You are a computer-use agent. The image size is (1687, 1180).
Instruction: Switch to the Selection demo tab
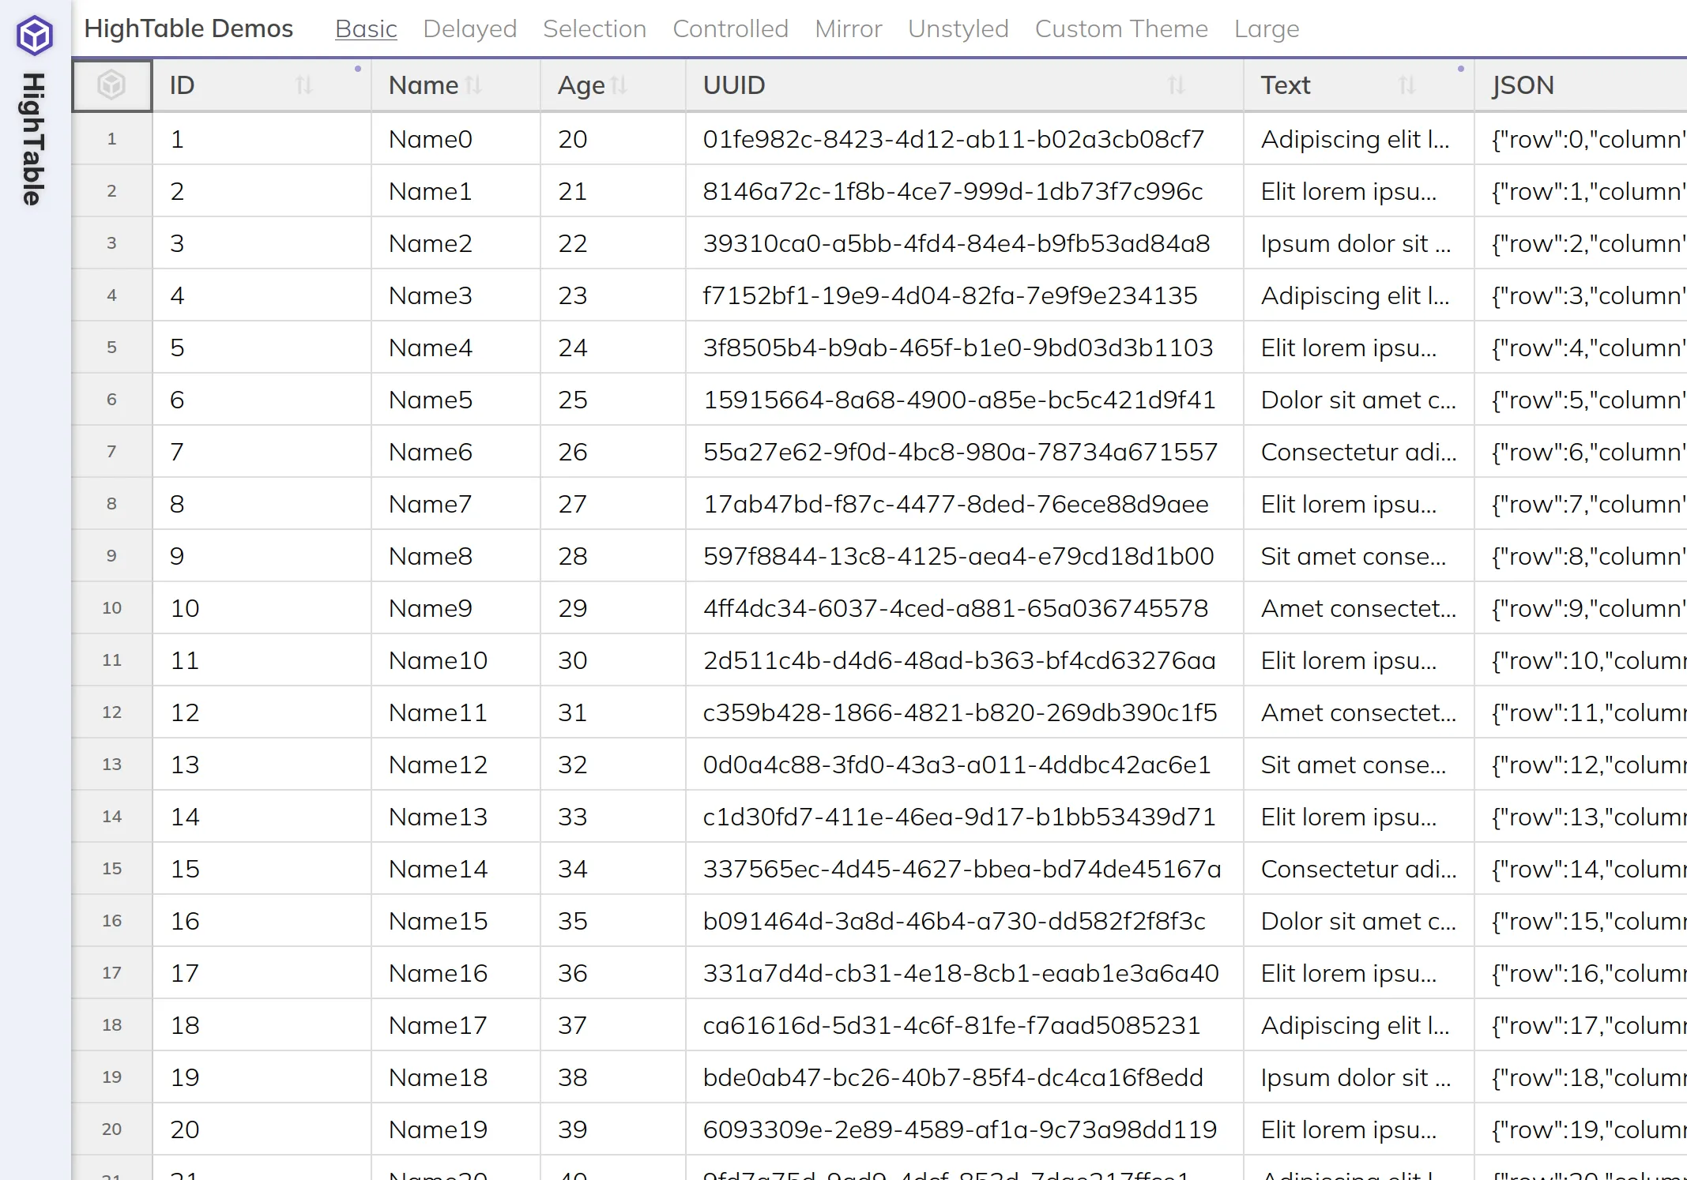[x=594, y=29]
